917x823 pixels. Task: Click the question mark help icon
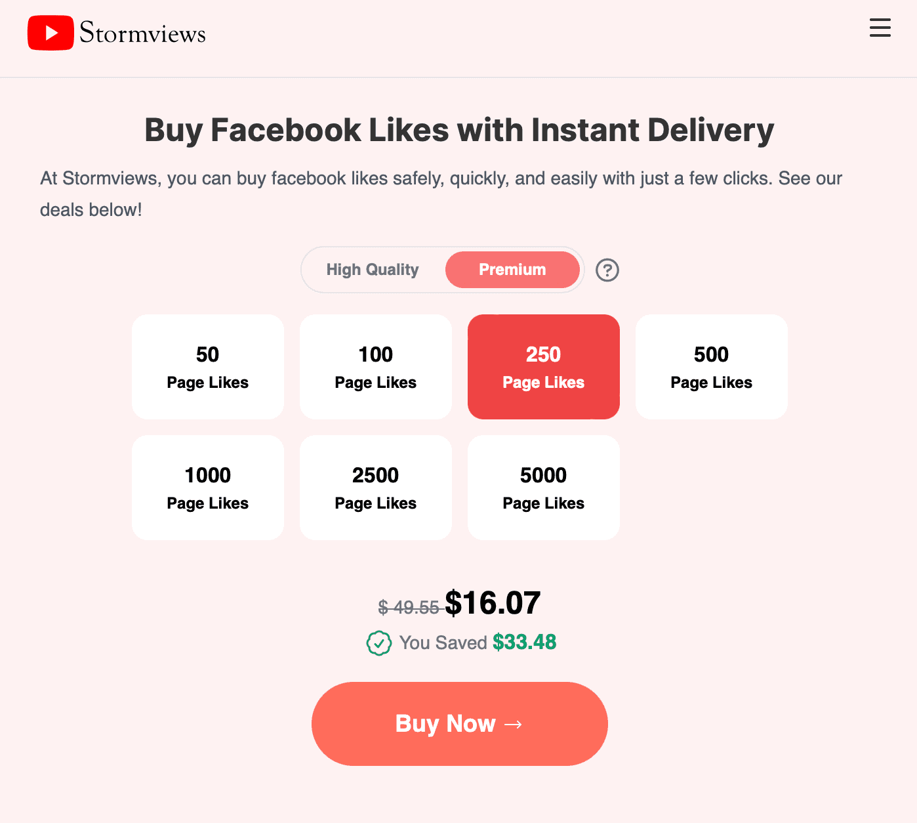click(x=607, y=270)
